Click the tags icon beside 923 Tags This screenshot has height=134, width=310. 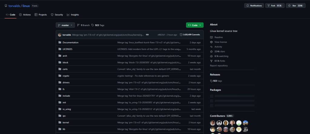[x=93, y=25]
